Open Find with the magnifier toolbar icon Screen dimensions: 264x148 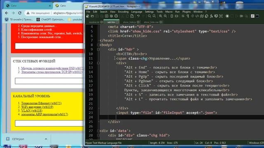[149, 16]
